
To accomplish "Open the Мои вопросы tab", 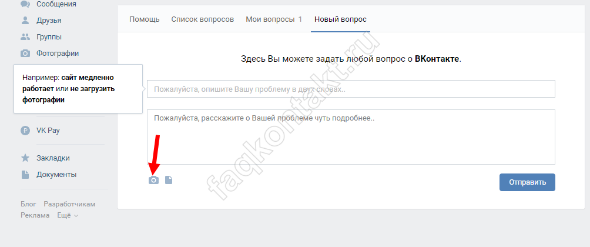I will tap(274, 19).
